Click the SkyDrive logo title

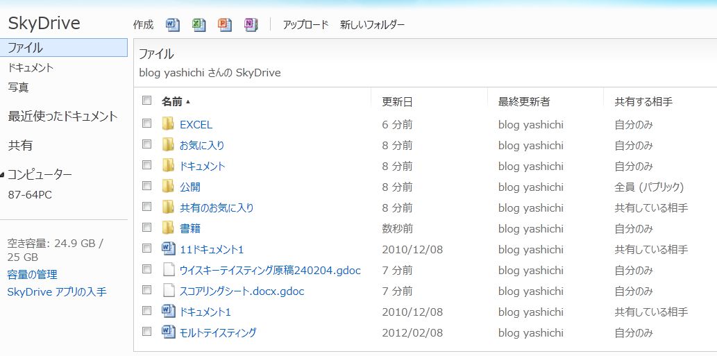44,23
